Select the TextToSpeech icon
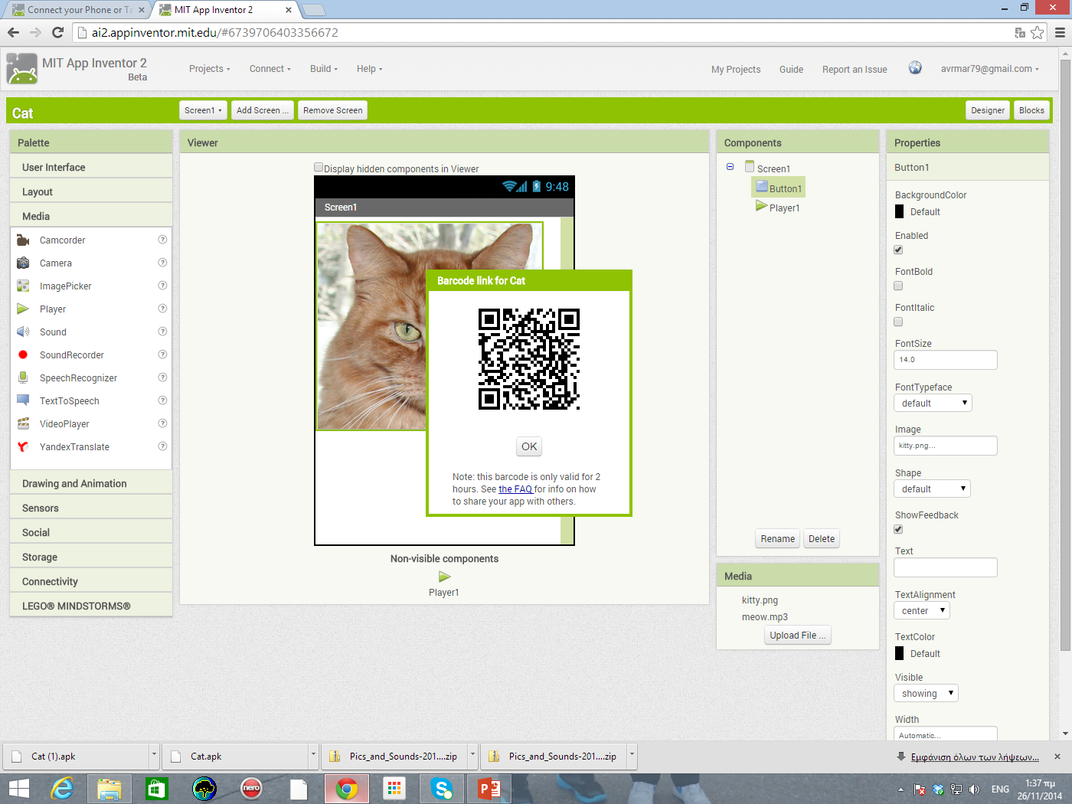Image resolution: width=1072 pixels, height=804 pixels. [23, 401]
